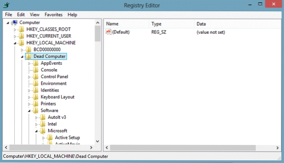This screenshot has height=163, width=284.
Task: Click the Dead Computer folder icon
Action: click(29, 56)
